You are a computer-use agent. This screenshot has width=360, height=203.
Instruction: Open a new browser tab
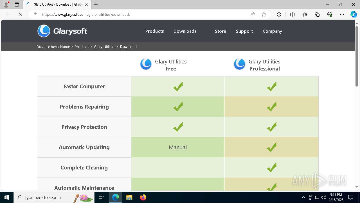pyautogui.click(x=96, y=5)
